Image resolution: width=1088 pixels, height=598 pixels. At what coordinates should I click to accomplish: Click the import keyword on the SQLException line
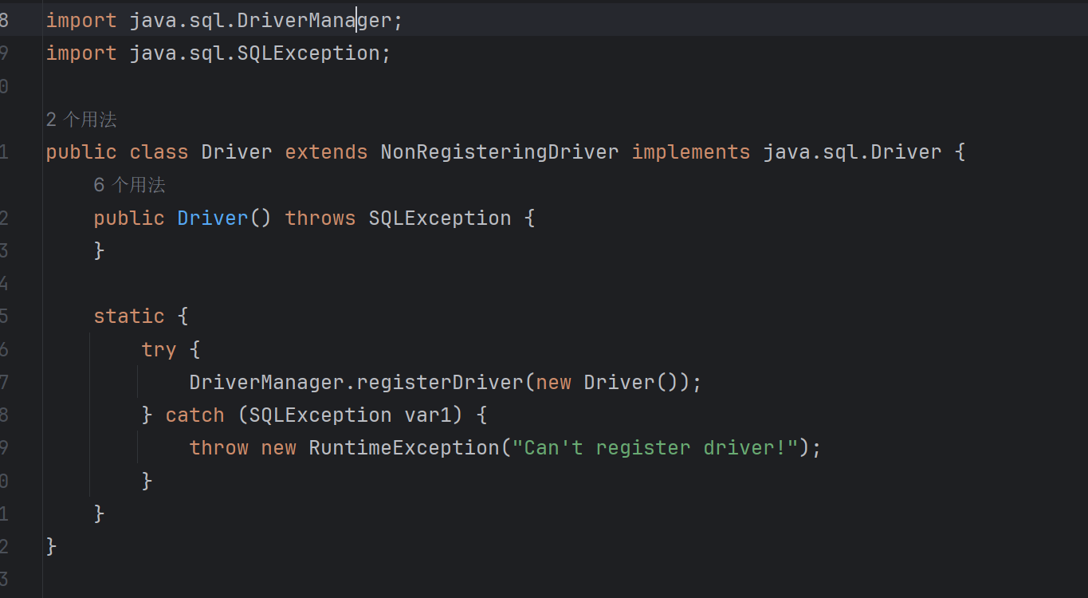[81, 53]
